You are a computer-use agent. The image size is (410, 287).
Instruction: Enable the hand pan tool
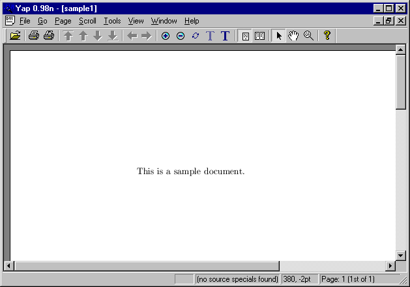(293, 36)
